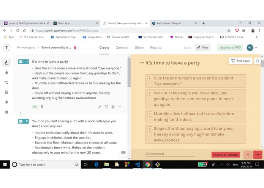This screenshot has height=188, width=264.
Task: Switch to the Share tab
Action: (139, 48)
